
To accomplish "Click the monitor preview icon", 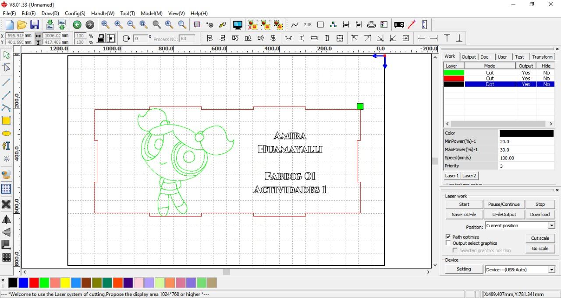I will click(238, 25).
